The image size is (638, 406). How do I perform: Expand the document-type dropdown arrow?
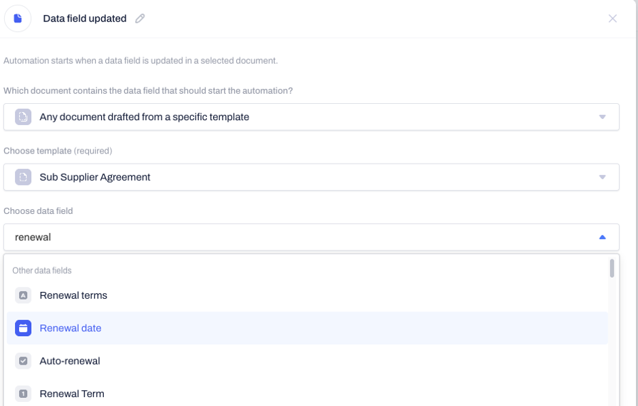(603, 117)
